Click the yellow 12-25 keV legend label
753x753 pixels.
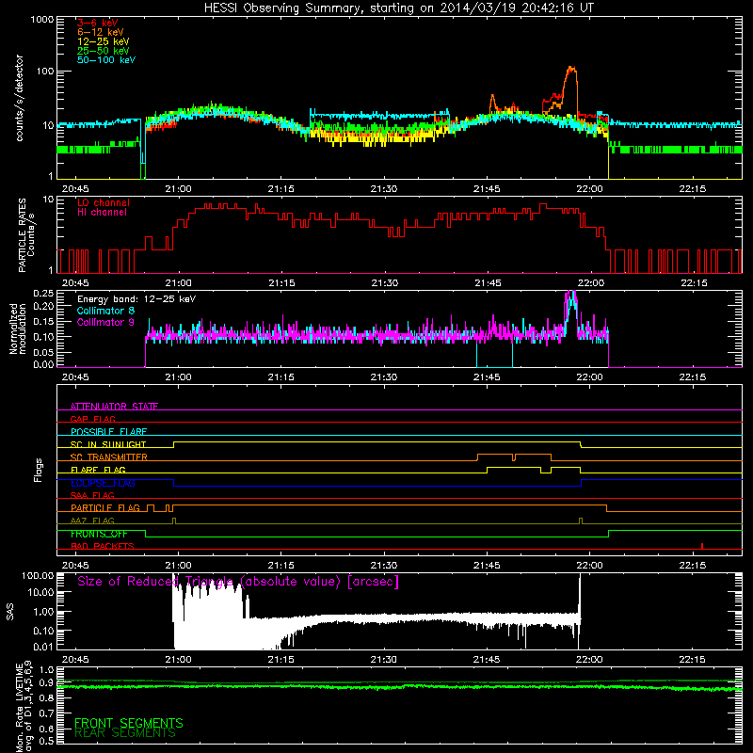tap(103, 41)
